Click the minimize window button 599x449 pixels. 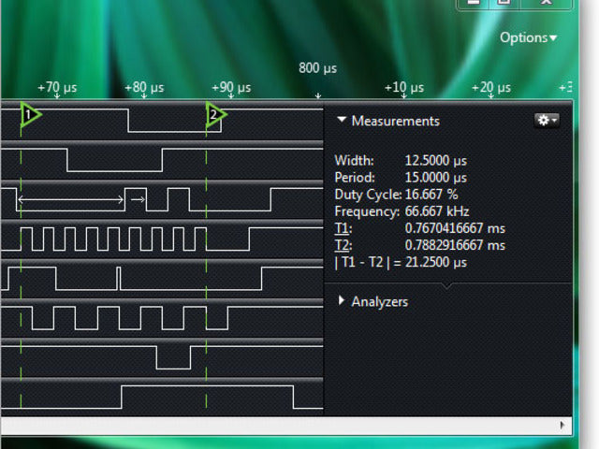474,3
